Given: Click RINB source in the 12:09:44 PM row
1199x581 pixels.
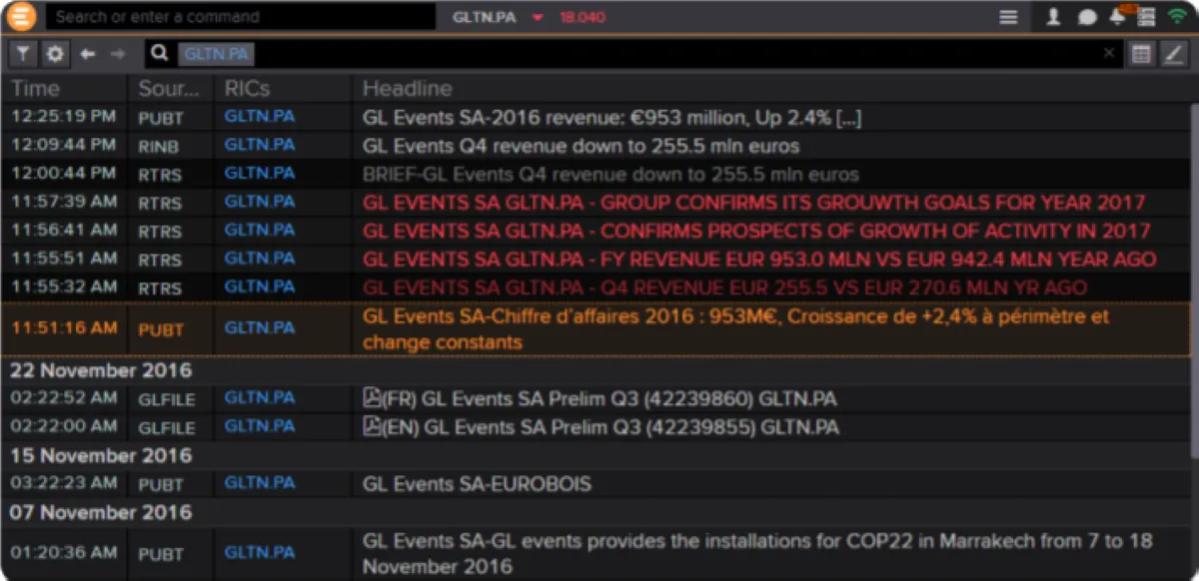Looking at the screenshot, I should point(160,146).
